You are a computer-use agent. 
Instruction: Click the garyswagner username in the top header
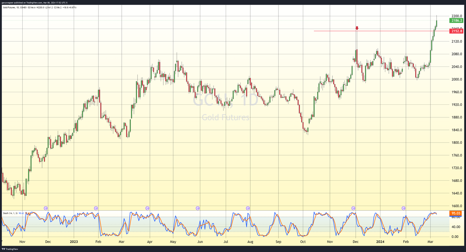[x=8, y=2]
